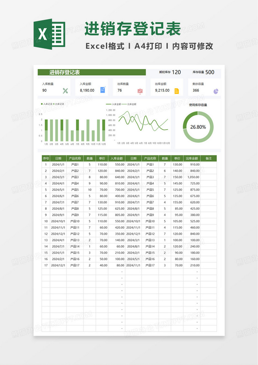Select the cell with amount 525.00
Screen dimensions: 258x365
(192, 221)
